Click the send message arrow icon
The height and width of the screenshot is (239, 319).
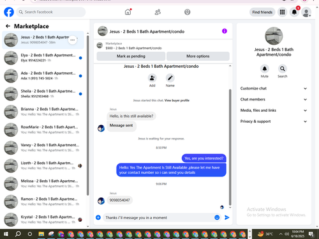point(227,217)
